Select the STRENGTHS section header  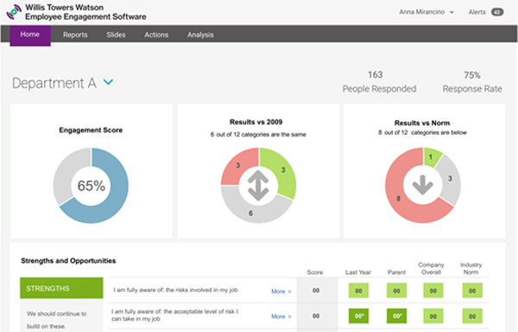coord(61,288)
